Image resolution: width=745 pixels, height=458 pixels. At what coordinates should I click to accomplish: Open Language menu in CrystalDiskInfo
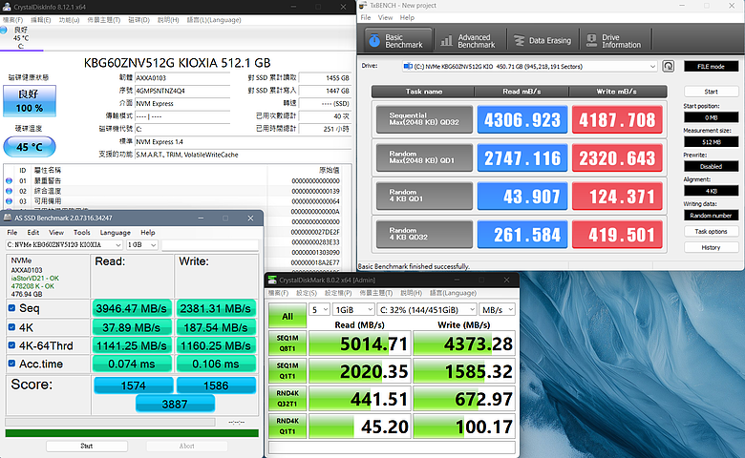pyautogui.click(x=214, y=20)
